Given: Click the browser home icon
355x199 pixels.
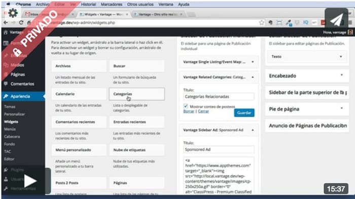Looking at the screenshot, I should (29, 22).
